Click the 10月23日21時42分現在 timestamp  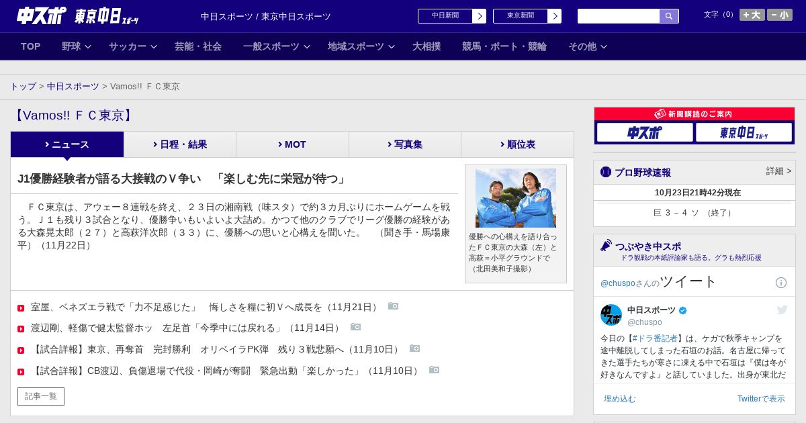coord(698,193)
